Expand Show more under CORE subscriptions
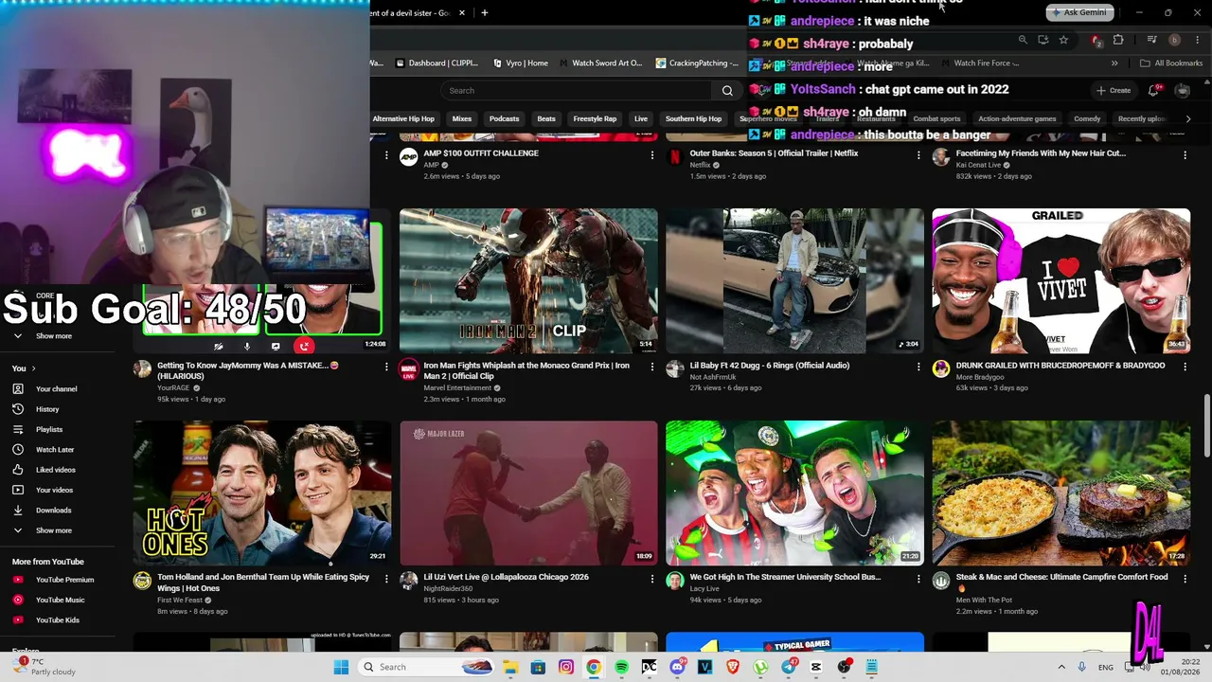Image resolution: width=1212 pixels, height=682 pixels. pos(54,336)
